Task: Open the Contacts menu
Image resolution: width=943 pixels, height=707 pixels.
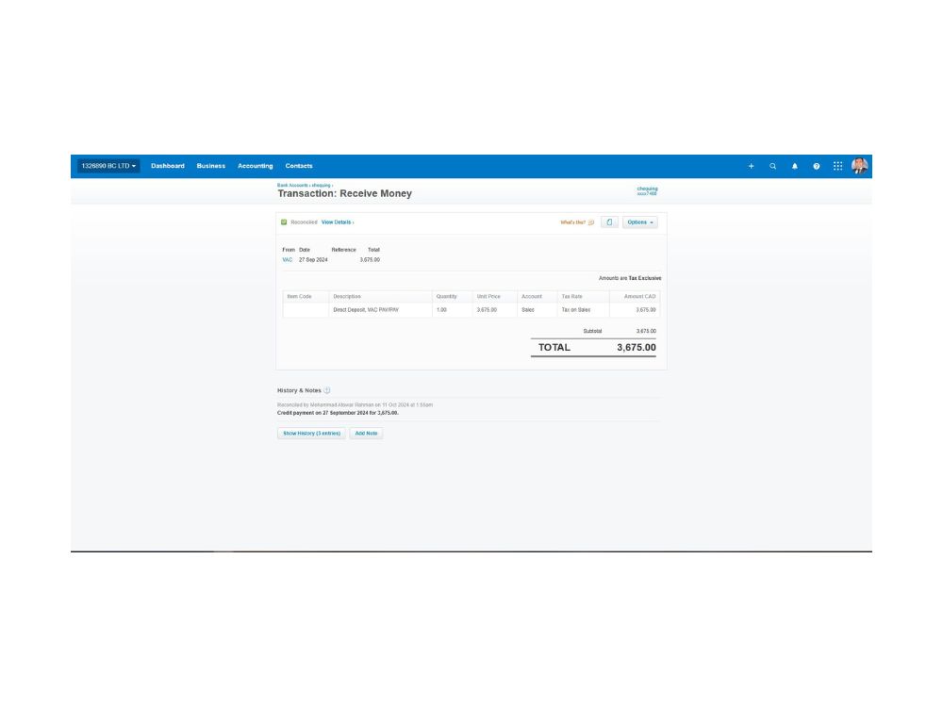Action: pos(299,166)
